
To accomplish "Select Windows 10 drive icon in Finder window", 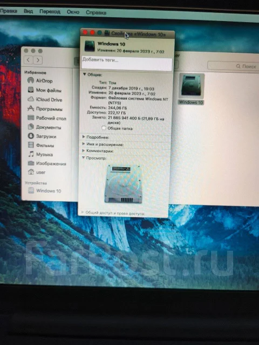I will [x=190, y=86].
